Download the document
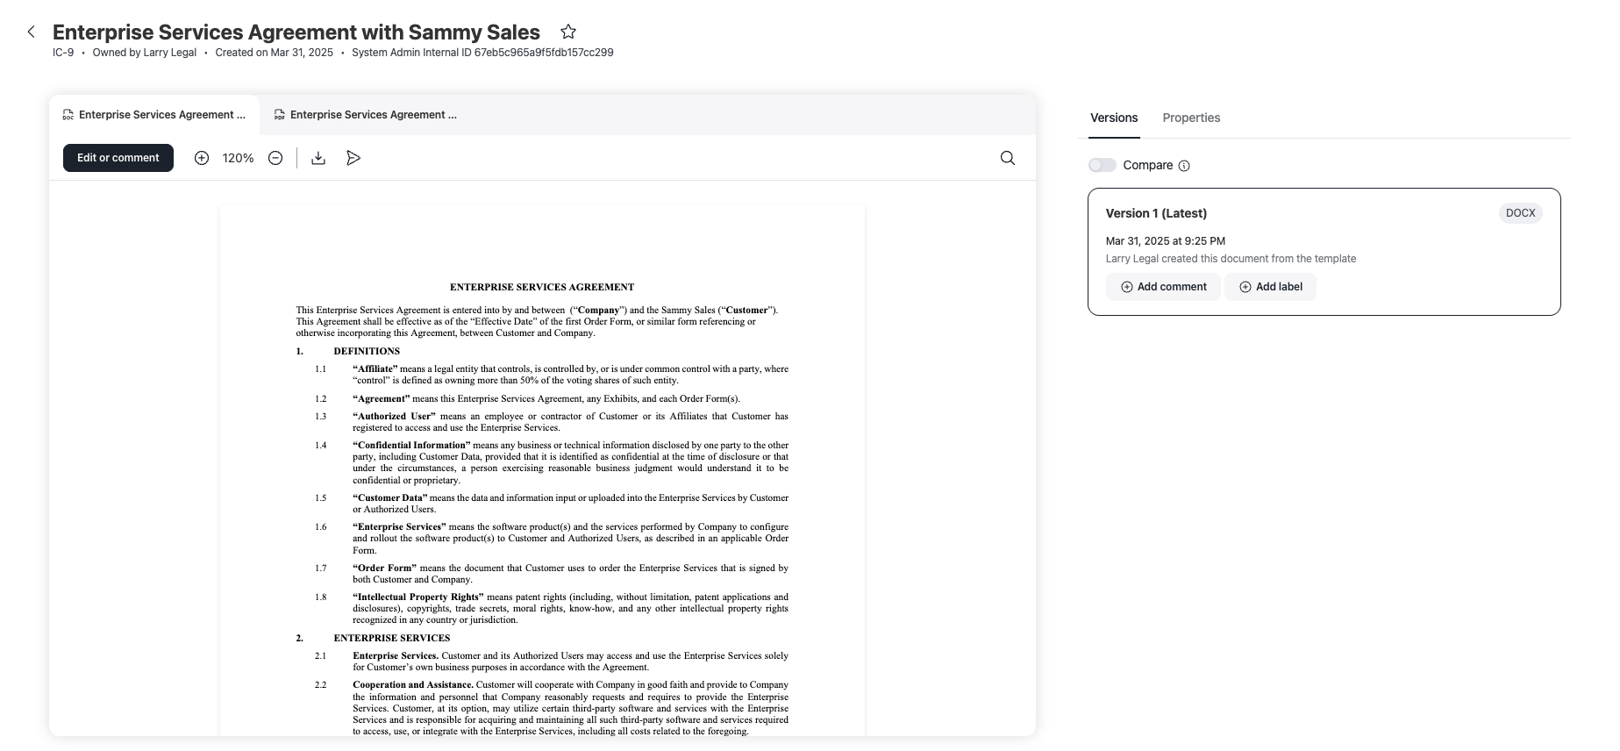 pos(318,158)
